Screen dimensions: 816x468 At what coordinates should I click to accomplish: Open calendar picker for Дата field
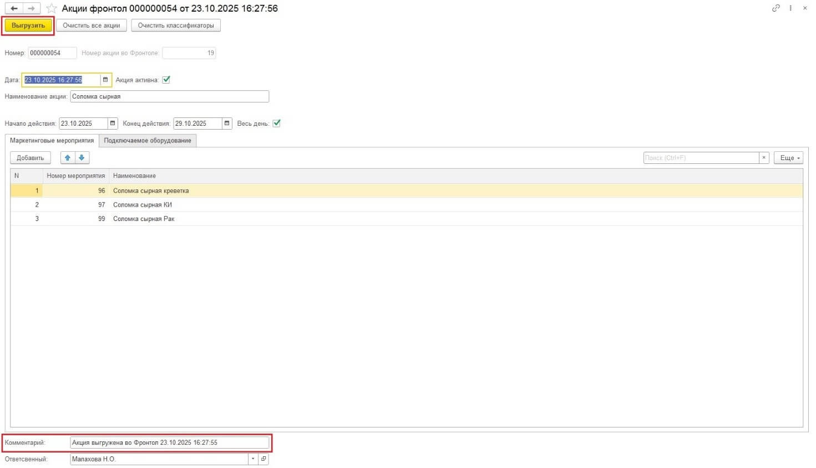[x=105, y=80]
